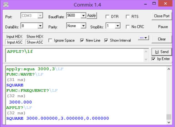Click the '3000.000' response value
The width and height of the screenshot is (175, 127).
point(20,102)
